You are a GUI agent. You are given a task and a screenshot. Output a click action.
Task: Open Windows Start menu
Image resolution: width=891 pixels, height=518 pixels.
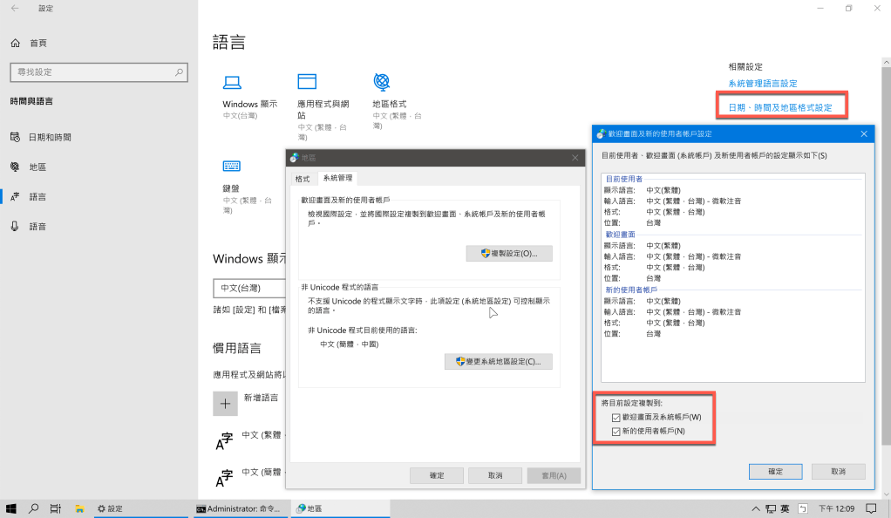tap(10, 508)
